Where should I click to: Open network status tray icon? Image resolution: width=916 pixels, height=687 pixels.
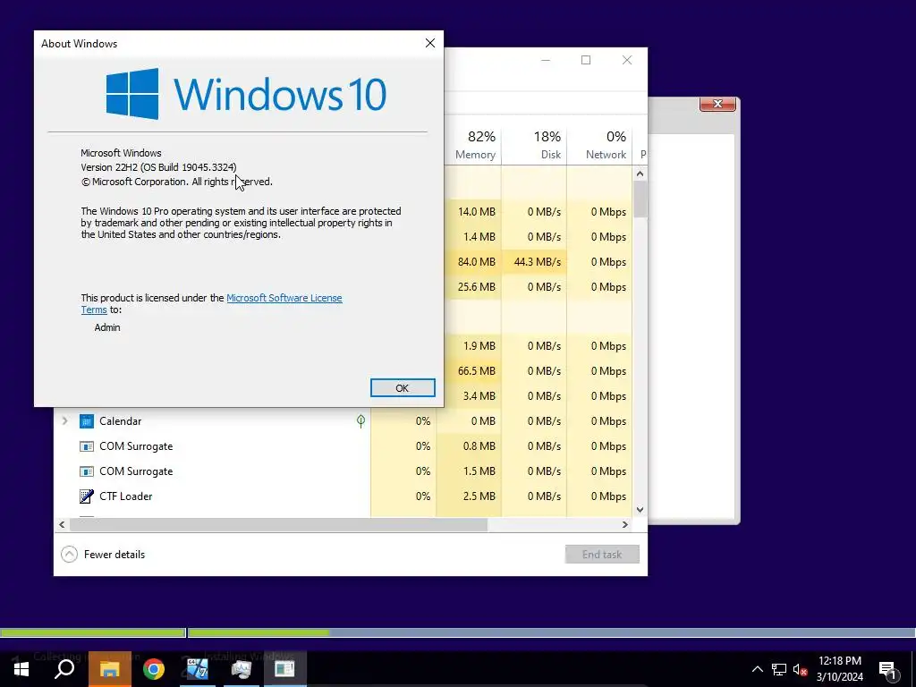(x=779, y=669)
